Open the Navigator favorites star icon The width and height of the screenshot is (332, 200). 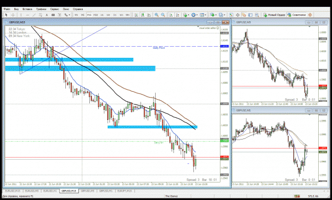(244, 15)
